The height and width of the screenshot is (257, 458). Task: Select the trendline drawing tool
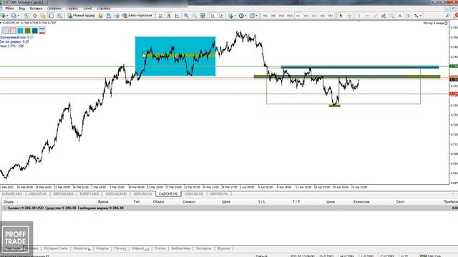click(376, 16)
